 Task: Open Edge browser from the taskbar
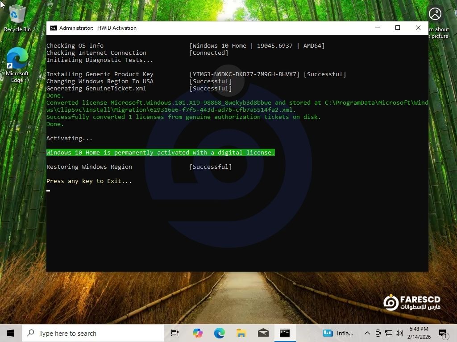tap(219, 333)
